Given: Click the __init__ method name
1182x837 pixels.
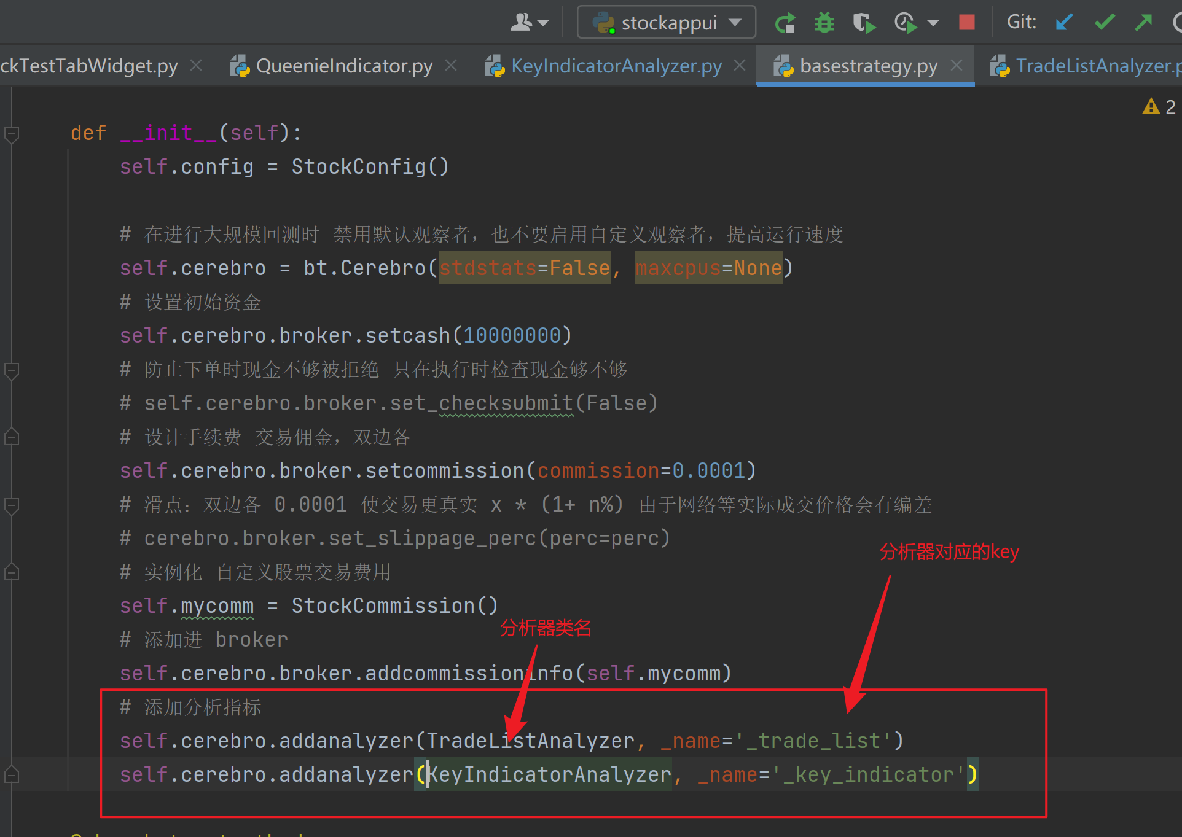Looking at the screenshot, I should 168,133.
